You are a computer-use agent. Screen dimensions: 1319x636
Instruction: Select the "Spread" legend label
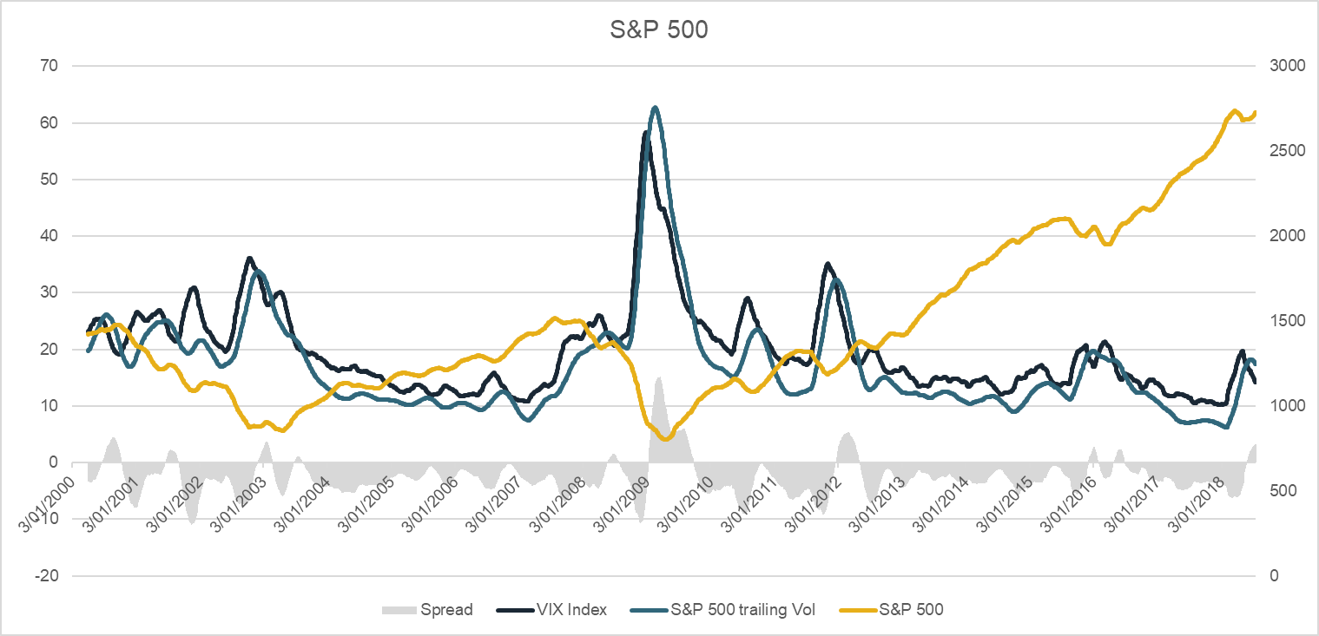(x=446, y=610)
